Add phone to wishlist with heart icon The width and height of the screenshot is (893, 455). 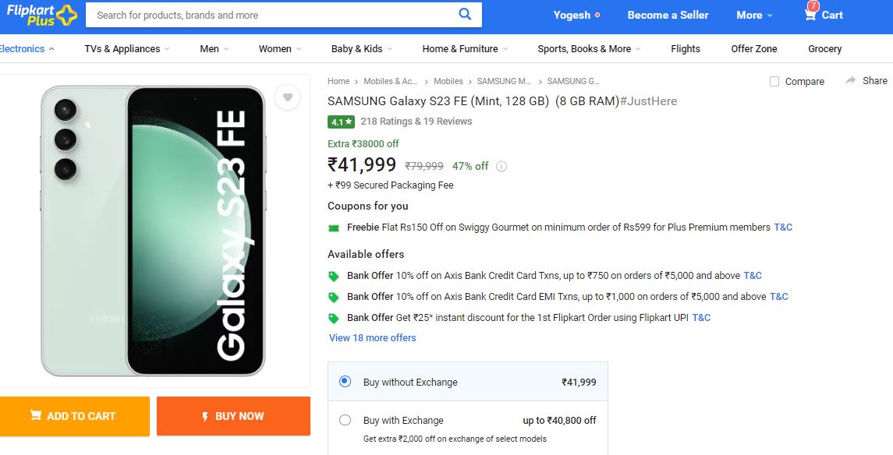288,97
